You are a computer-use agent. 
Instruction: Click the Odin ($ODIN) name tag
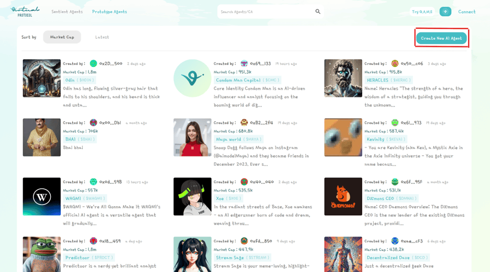pyautogui.click(x=80, y=80)
